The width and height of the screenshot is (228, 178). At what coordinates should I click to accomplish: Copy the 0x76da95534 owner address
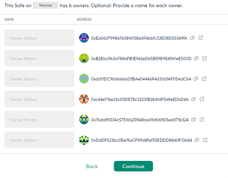click(x=194, y=120)
